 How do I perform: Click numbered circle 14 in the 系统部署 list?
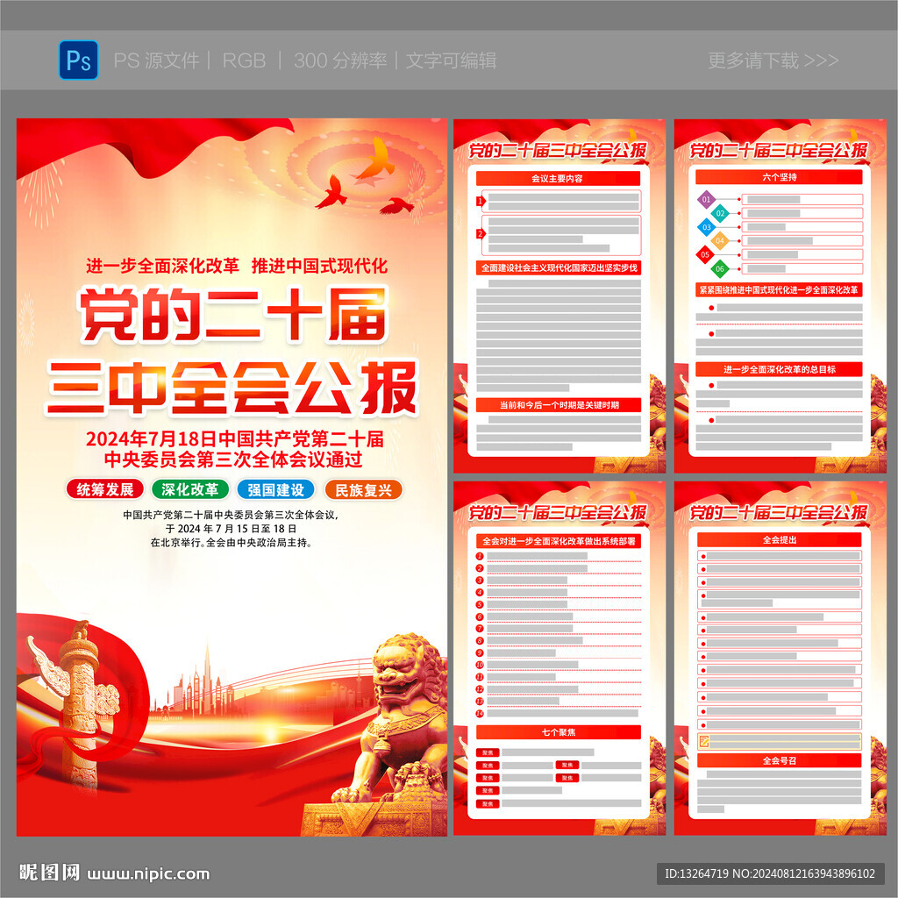pyautogui.click(x=480, y=714)
